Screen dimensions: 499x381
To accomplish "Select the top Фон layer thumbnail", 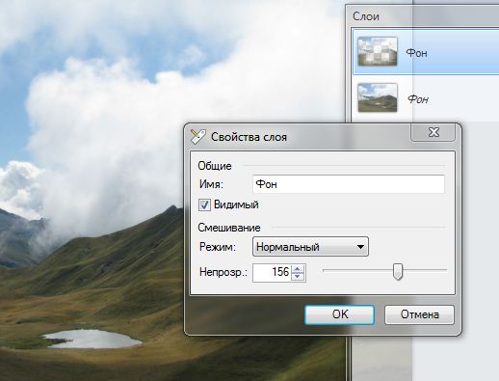I will (378, 51).
